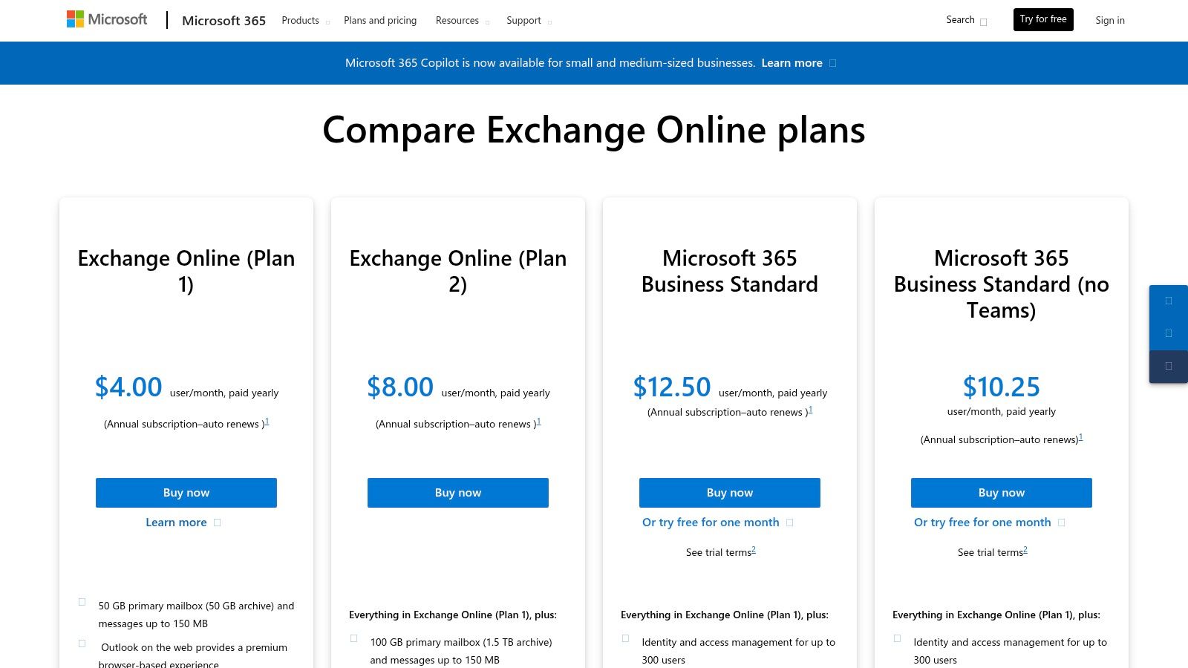Click Learn more under Exchange Plan 1
The image size is (1188, 668).
(x=177, y=523)
